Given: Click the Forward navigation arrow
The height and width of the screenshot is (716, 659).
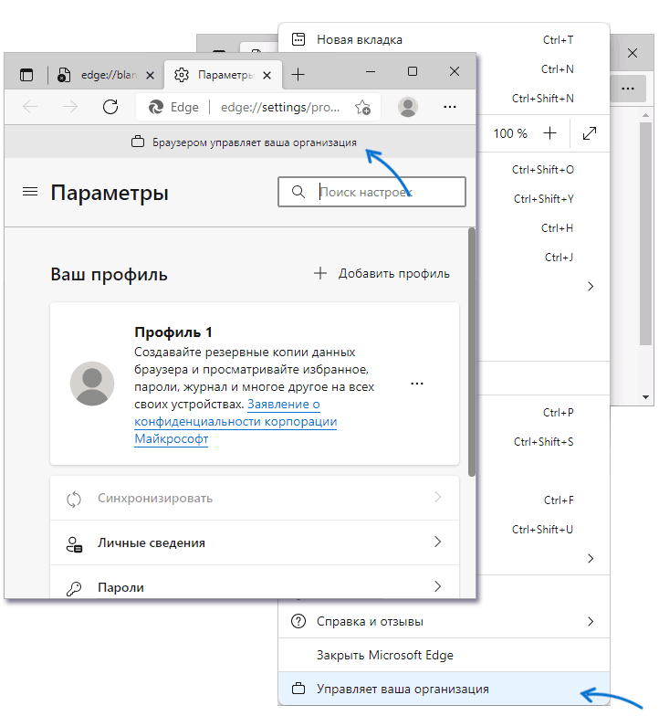Looking at the screenshot, I should (69, 107).
